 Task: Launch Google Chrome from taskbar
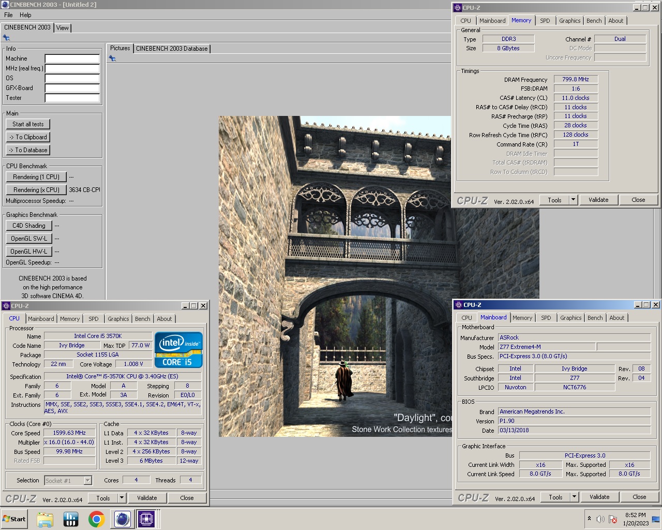coord(97,519)
